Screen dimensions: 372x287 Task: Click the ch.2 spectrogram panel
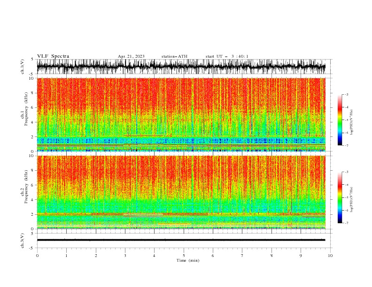(x=181, y=192)
